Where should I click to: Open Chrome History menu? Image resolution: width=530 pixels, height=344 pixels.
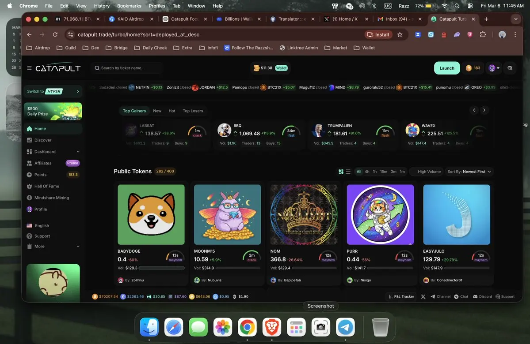102,6
